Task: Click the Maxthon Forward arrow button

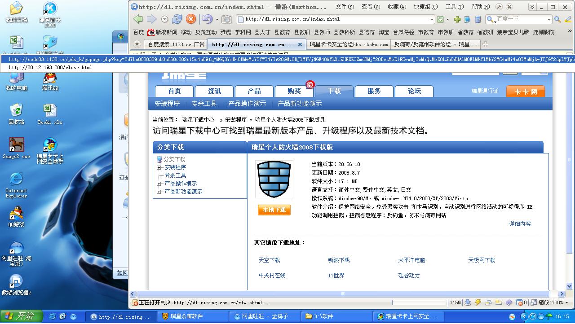Action: pyautogui.click(x=151, y=19)
